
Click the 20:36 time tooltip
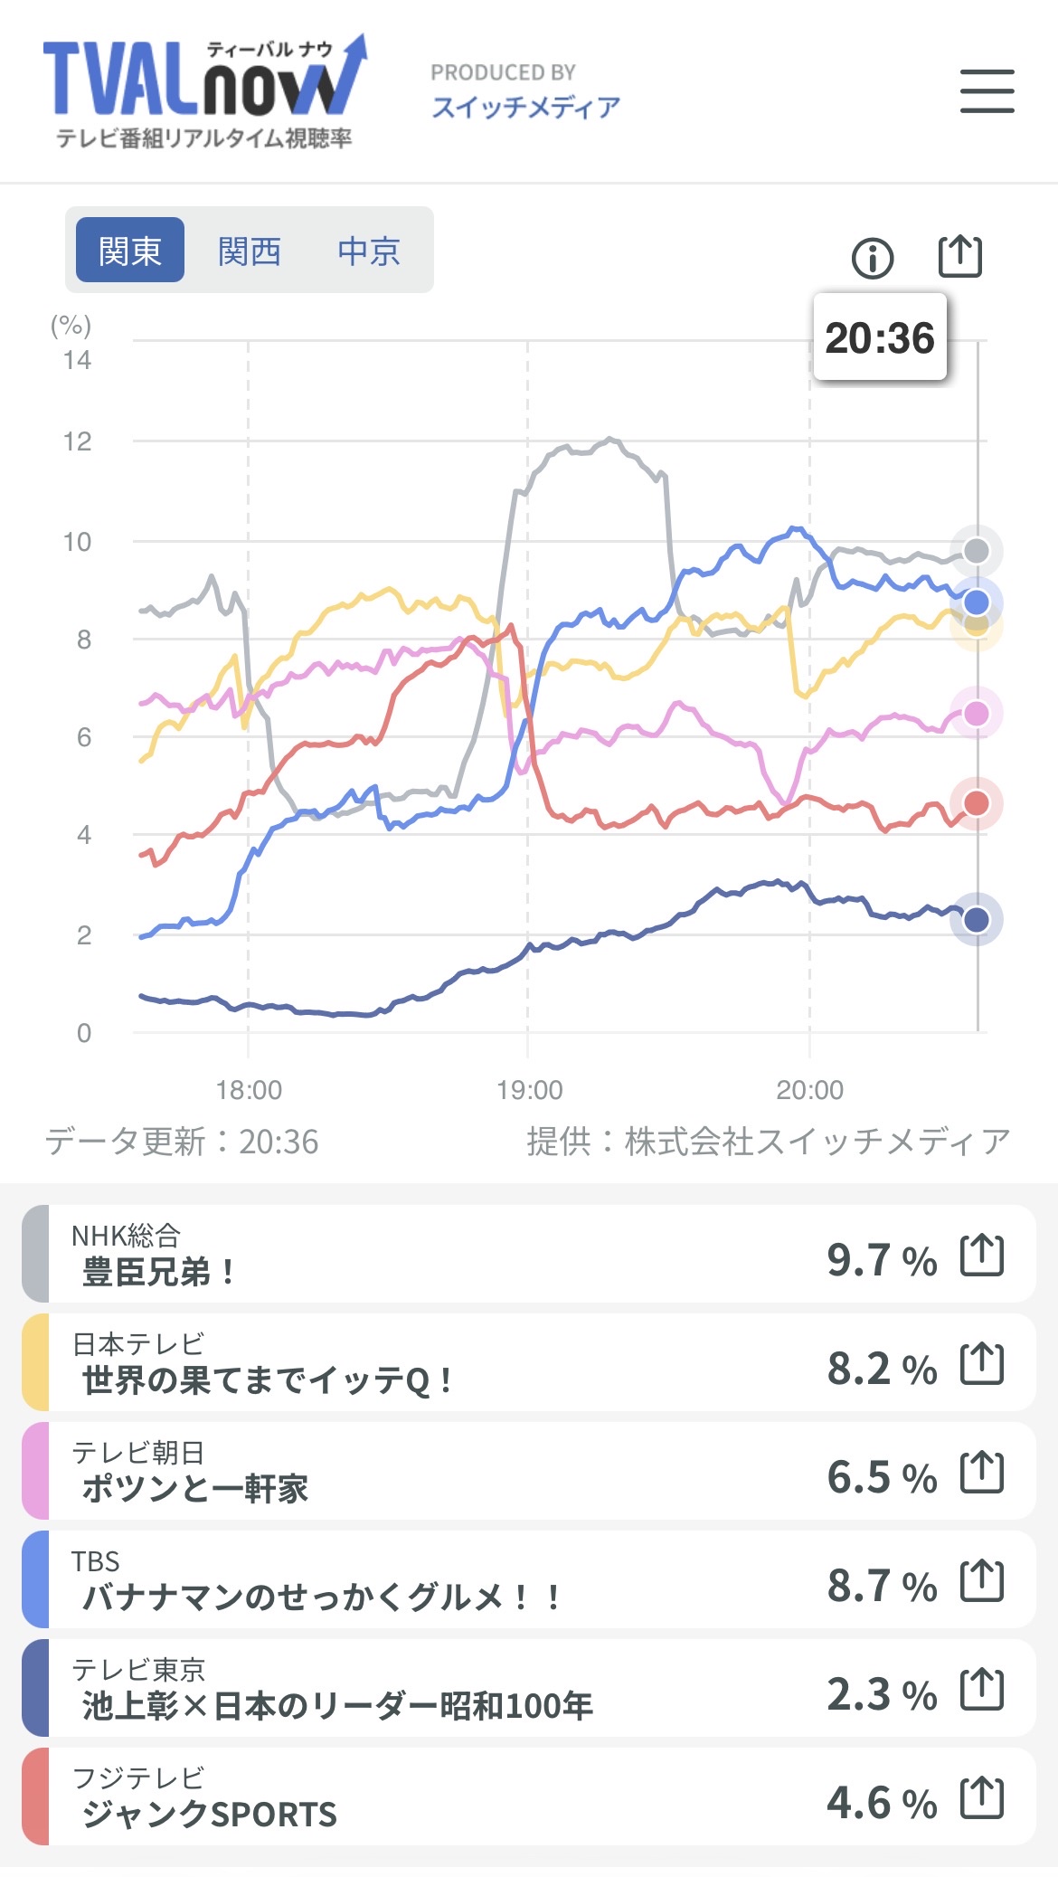[880, 337]
